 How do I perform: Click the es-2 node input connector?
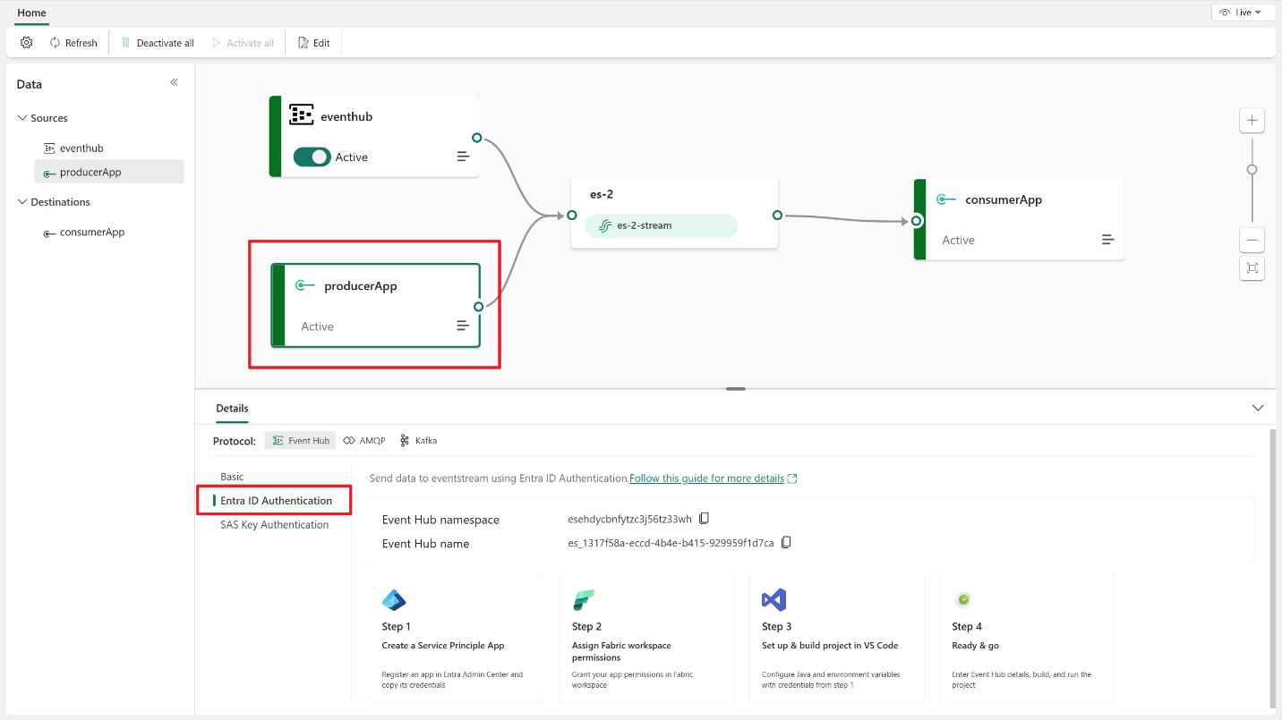[571, 216]
